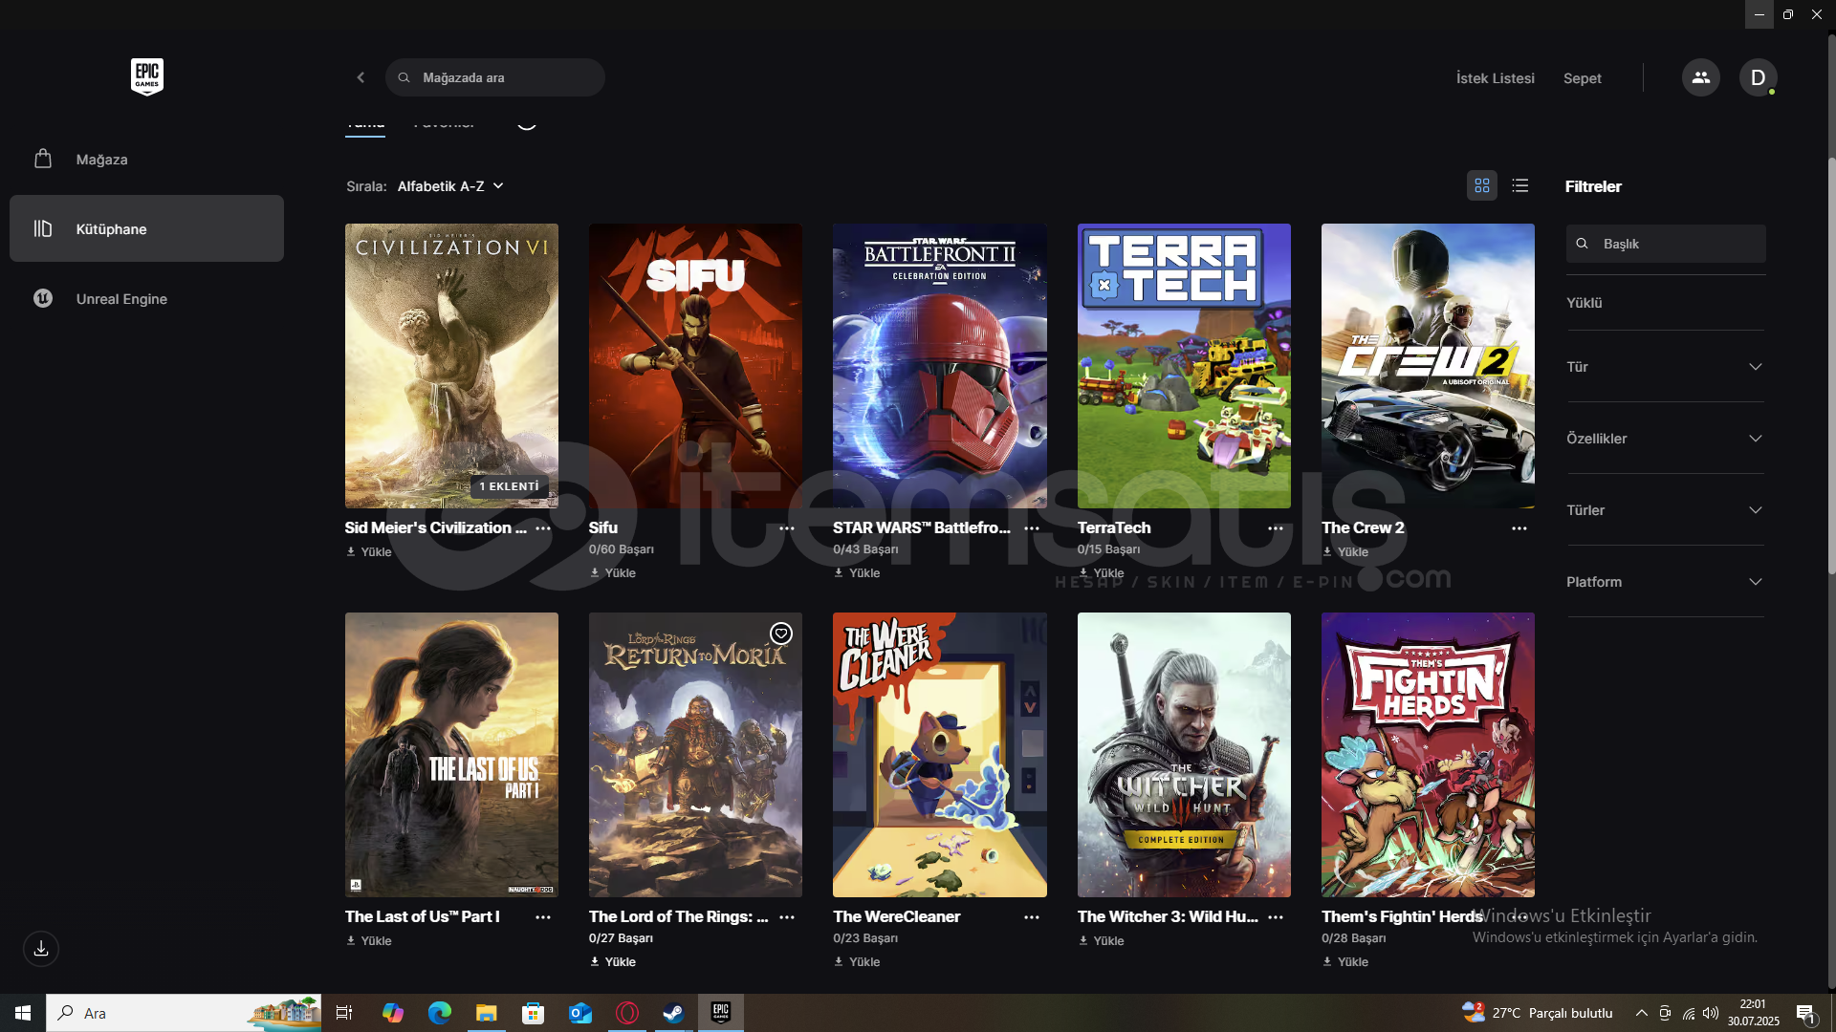Open notification center icon
The image size is (1836, 1032).
click(1806, 1014)
